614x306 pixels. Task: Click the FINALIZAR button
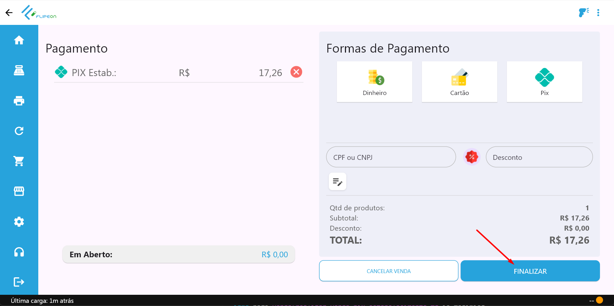pos(530,271)
